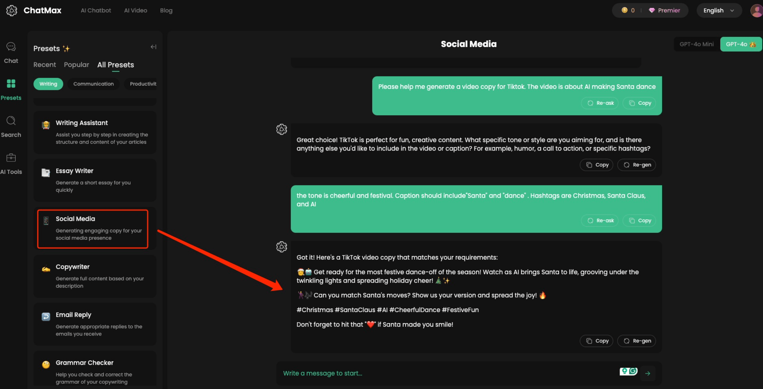
Task: Click the send arrow icon
Action: pos(647,373)
